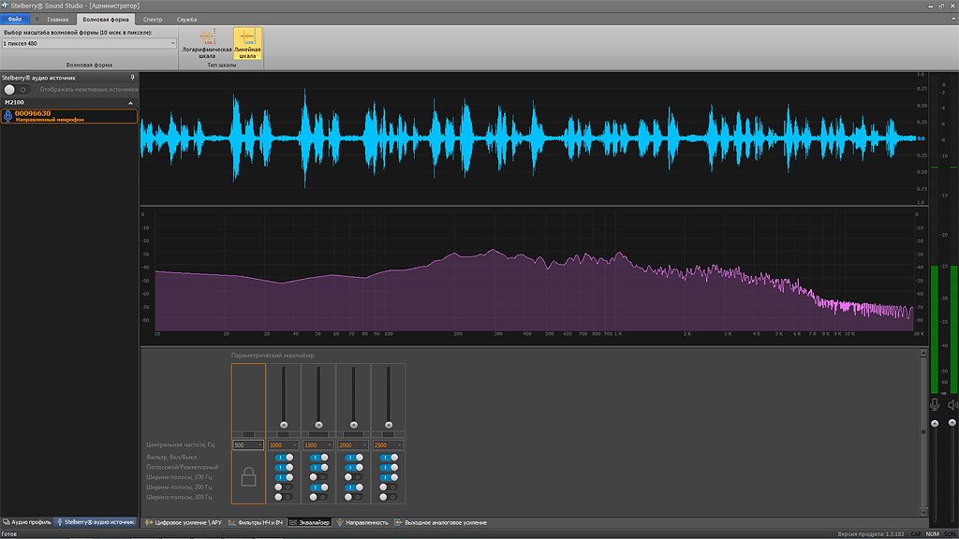Toggle the 1000 Hz filter on/off switch

coord(283,457)
